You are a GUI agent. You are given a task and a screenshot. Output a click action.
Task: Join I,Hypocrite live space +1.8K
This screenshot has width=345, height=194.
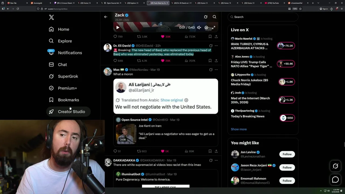(287, 82)
